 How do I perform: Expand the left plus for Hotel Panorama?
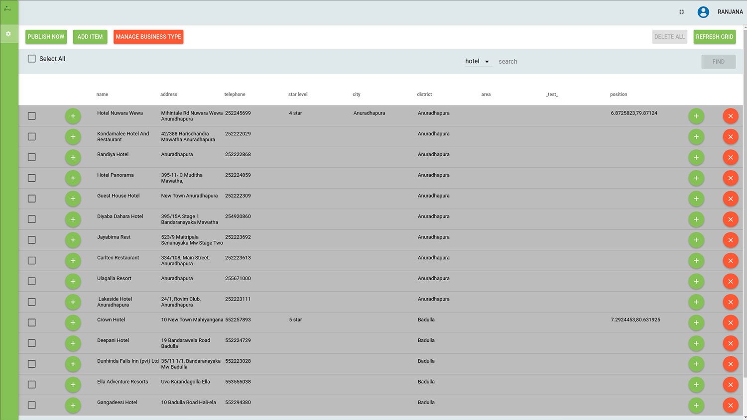73,178
